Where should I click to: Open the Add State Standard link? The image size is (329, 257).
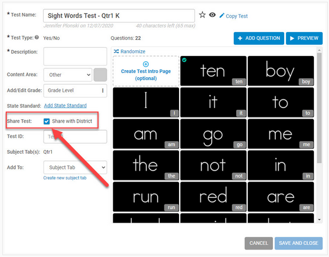tap(65, 106)
